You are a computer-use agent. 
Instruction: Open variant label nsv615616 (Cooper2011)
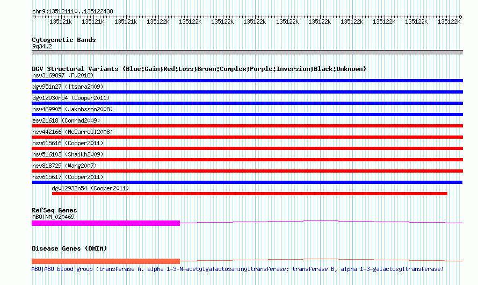click(x=68, y=143)
